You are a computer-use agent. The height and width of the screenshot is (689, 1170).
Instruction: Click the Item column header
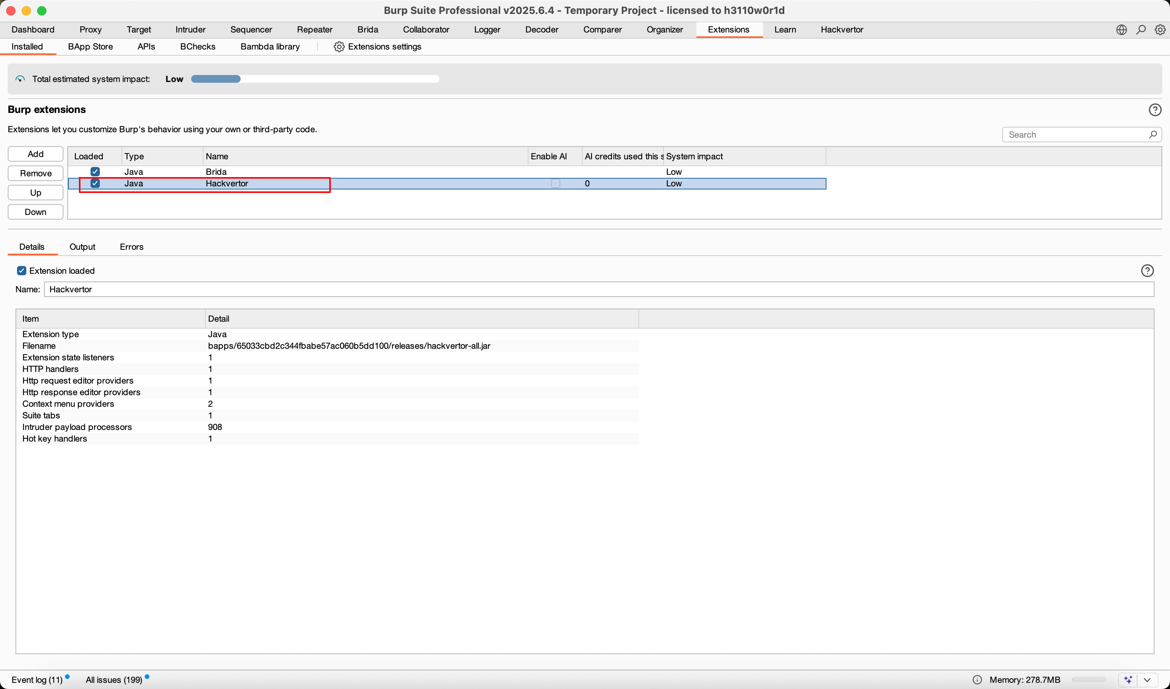coord(111,319)
